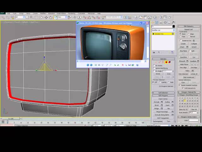Go to next image in Picture Viewer
This screenshot has width=202, height=152.
pos(91,65)
